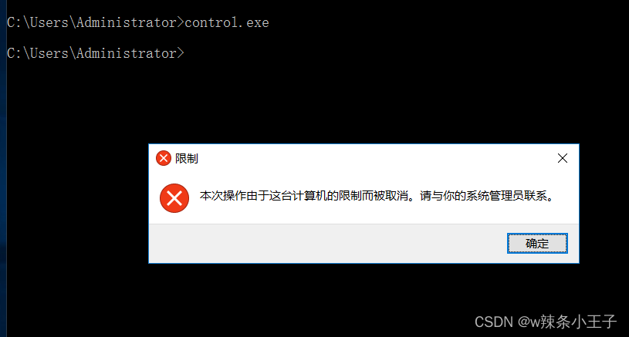629x337 pixels.
Task: Click the large red error icon beside message
Action: pyautogui.click(x=174, y=198)
